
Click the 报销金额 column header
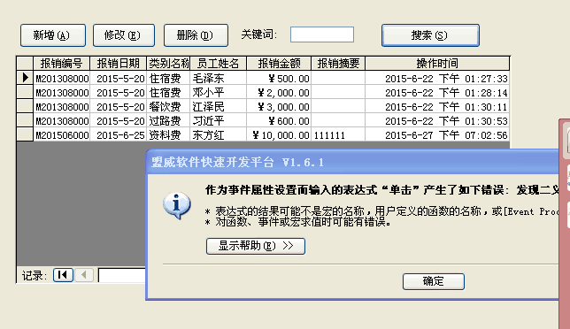pyautogui.click(x=279, y=63)
